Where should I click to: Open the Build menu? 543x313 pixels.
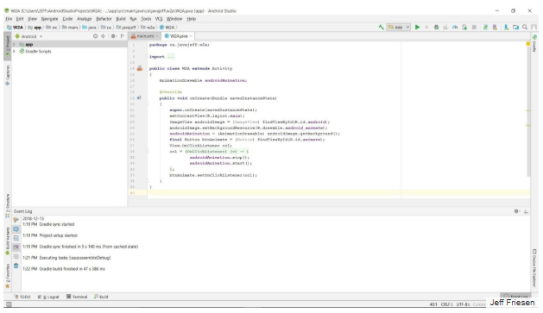point(121,19)
